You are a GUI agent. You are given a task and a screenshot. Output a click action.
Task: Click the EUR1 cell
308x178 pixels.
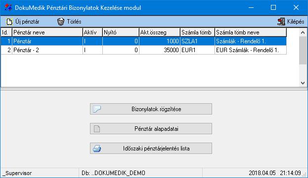(197, 50)
